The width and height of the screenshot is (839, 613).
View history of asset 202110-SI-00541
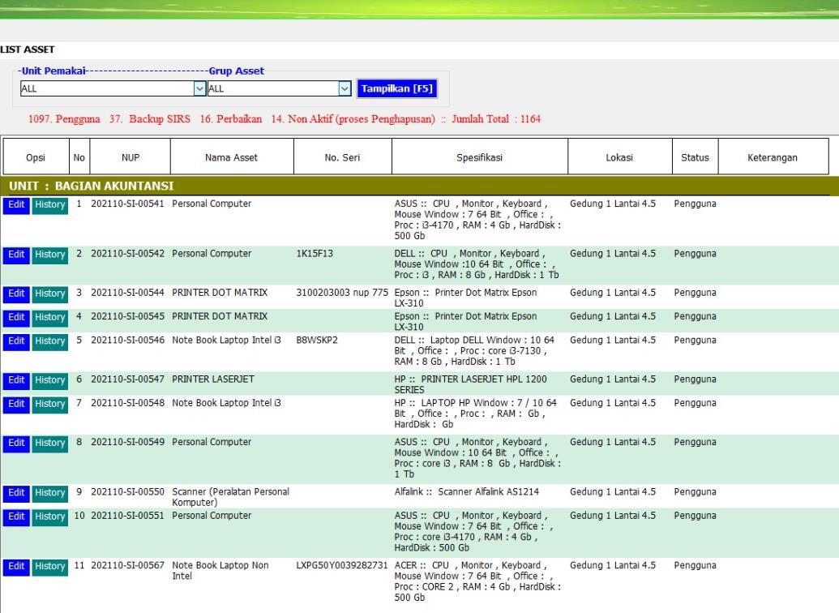49,205
